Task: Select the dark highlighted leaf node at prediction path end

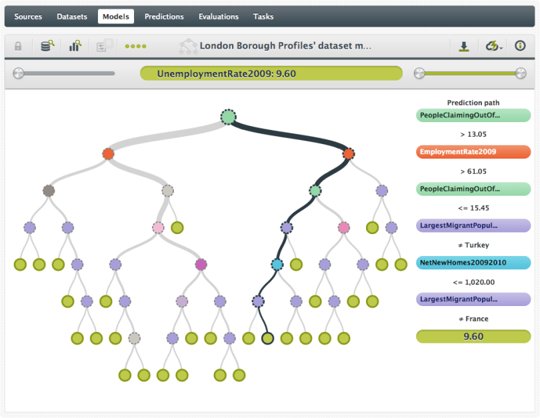Action: pos(267,338)
